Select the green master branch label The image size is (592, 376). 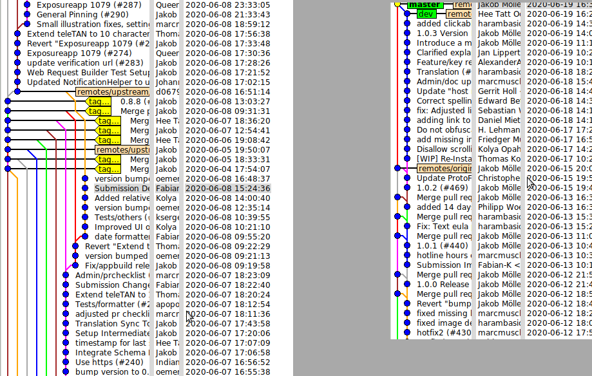pos(425,5)
